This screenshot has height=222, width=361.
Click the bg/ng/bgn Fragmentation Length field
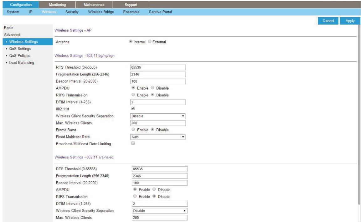click(x=158, y=74)
